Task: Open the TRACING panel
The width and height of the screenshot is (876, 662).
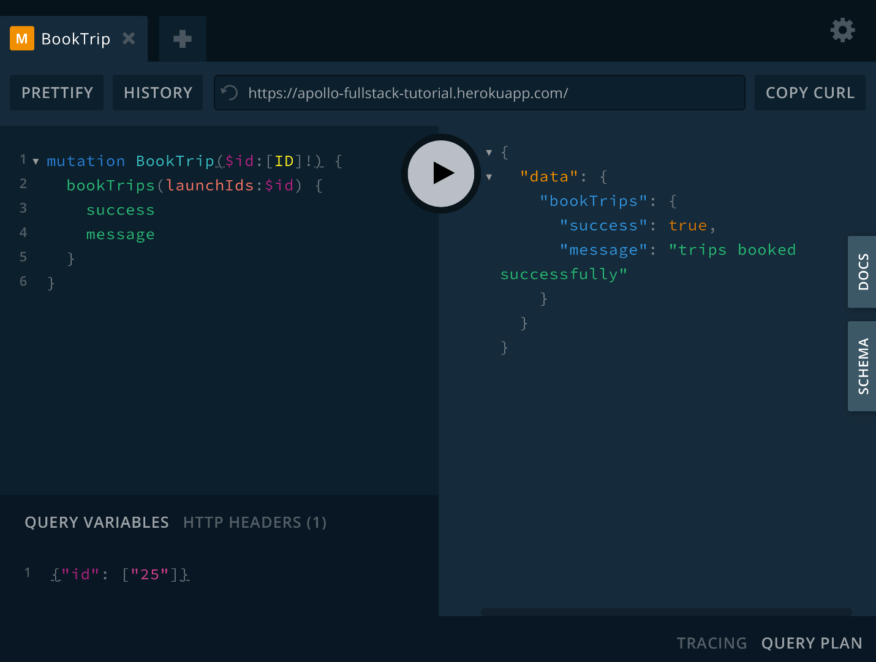Action: click(x=712, y=643)
